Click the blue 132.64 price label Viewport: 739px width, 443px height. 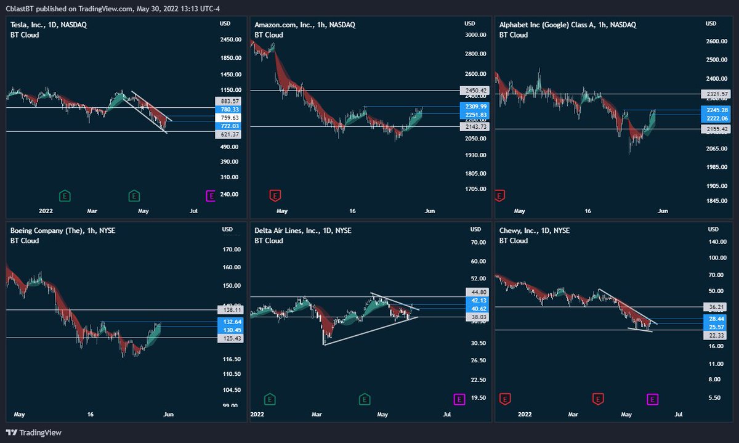[x=230, y=322]
